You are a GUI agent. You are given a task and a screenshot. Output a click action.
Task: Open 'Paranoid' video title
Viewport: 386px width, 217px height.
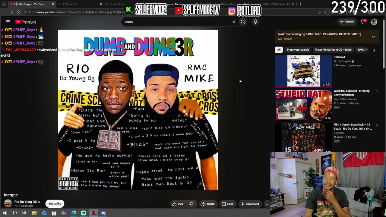tap(339, 57)
